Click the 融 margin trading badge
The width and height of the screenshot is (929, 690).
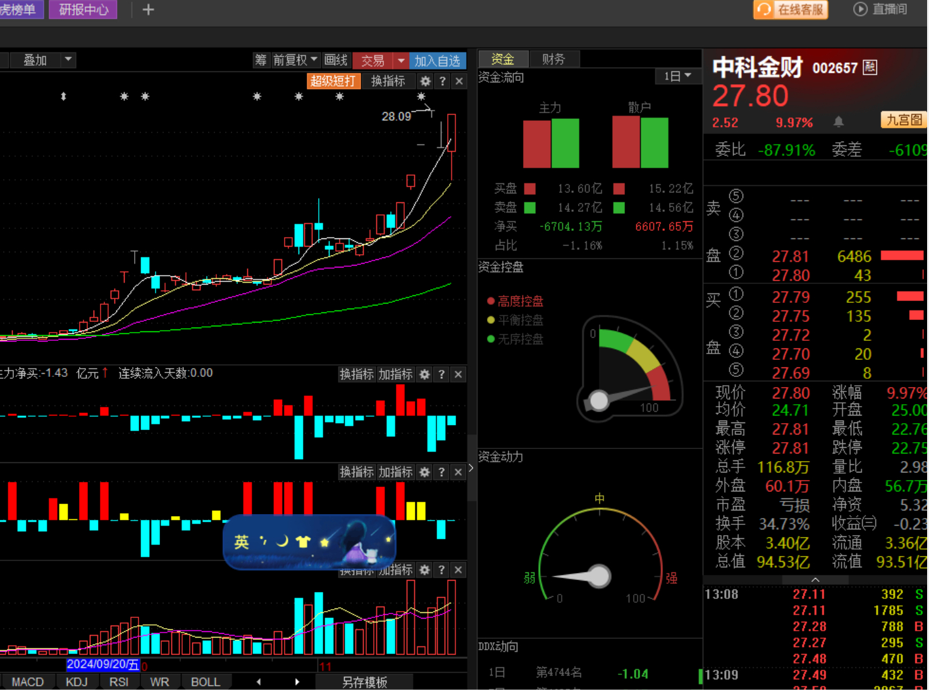[x=870, y=67]
